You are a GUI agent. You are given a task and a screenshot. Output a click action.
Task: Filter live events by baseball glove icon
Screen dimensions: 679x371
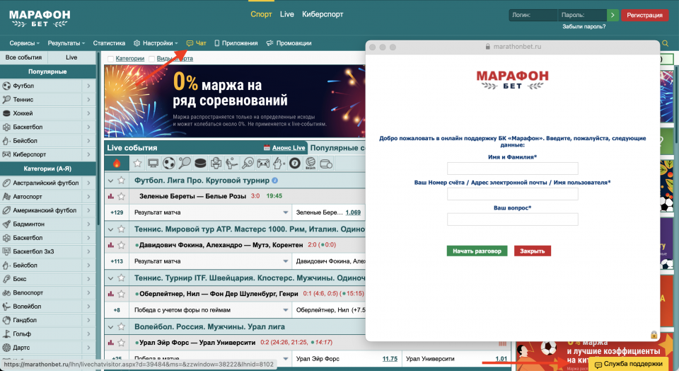pyautogui.click(x=279, y=164)
